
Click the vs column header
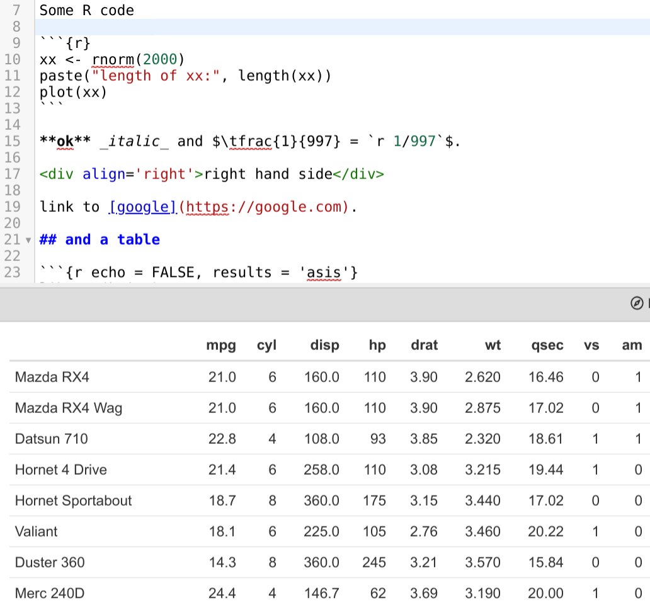click(x=591, y=345)
